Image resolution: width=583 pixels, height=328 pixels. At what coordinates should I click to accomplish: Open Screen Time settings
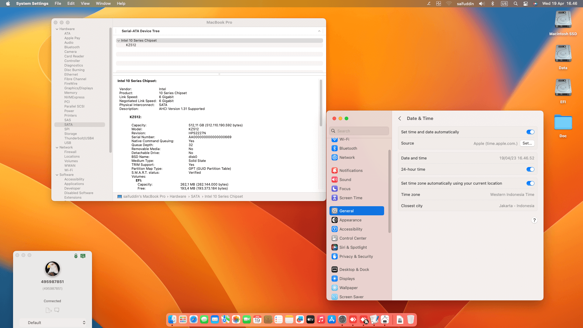(x=351, y=198)
